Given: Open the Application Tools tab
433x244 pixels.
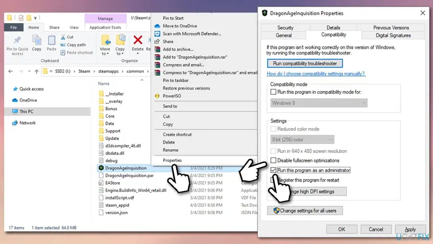Looking at the screenshot, I should (105, 27).
